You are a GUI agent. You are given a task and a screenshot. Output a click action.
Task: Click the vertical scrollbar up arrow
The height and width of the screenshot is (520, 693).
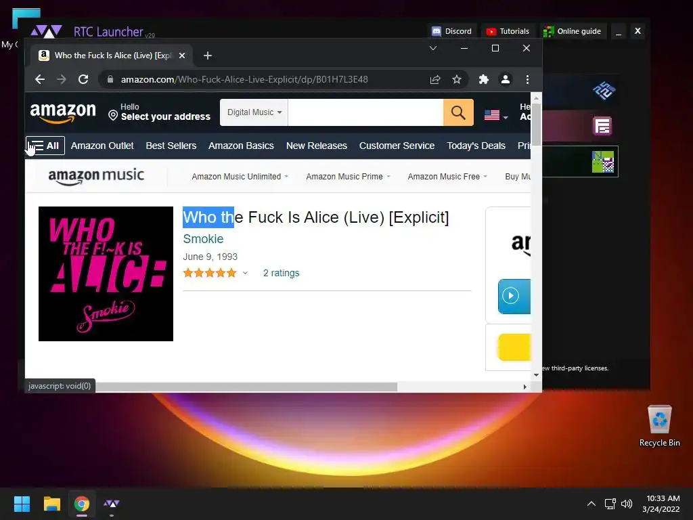(x=536, y=97)
